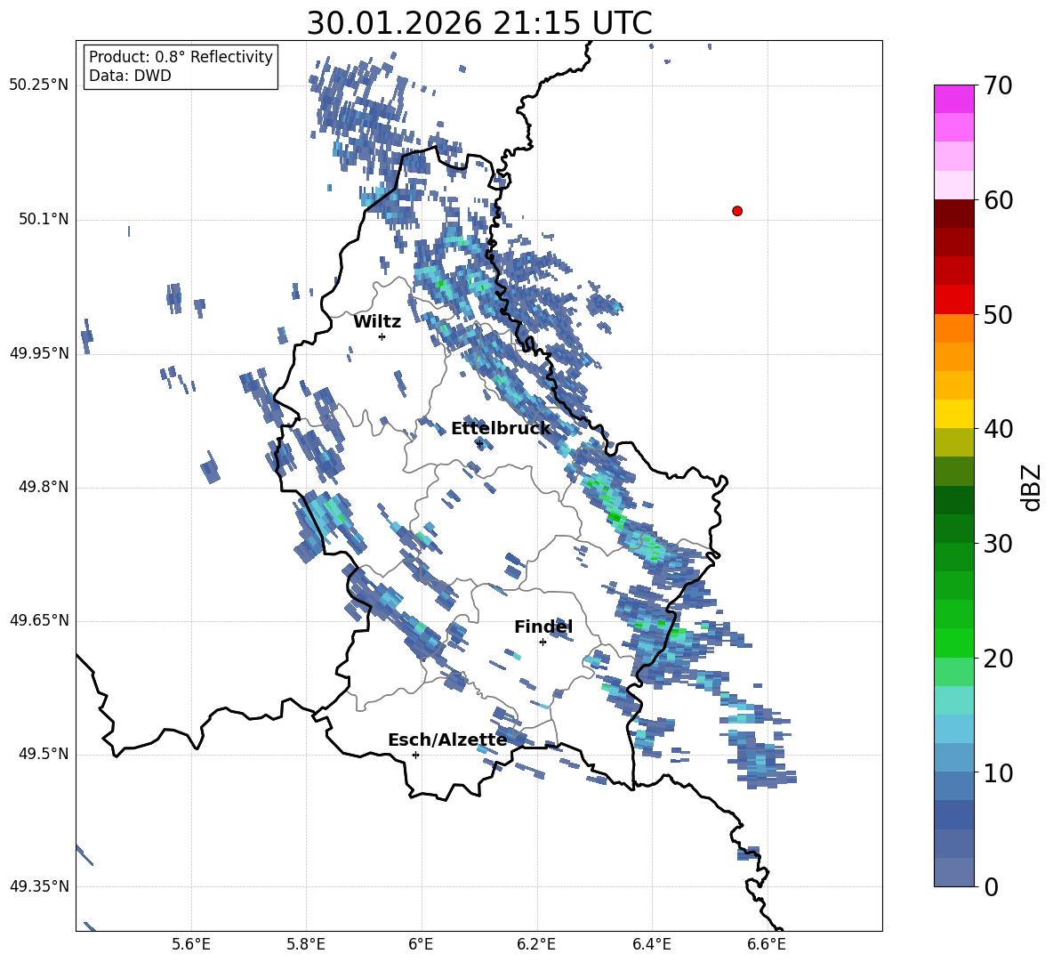Click the title '30.01.2026 21:15 UTC'
Viewport: 1053px width, 962px height.
[x=479, y=23]
